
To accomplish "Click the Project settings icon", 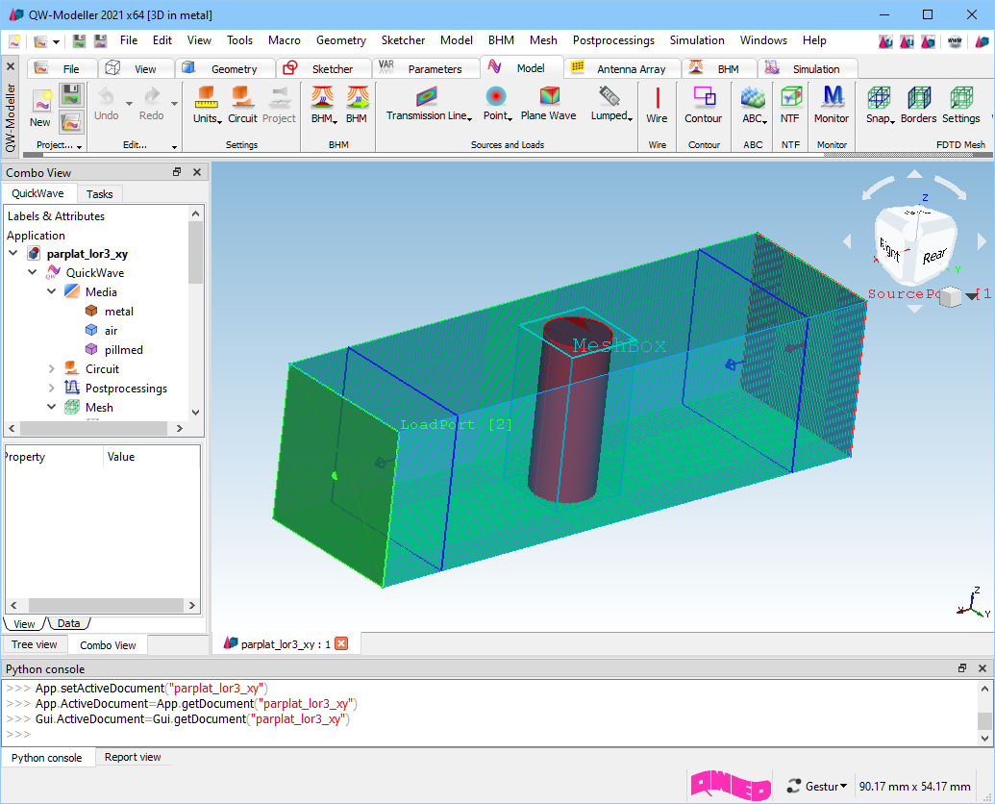I will pyautogui.click(x=279, y=97).
